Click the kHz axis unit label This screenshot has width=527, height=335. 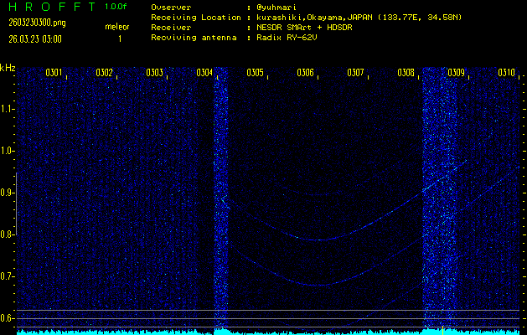(x=8, y=68)
